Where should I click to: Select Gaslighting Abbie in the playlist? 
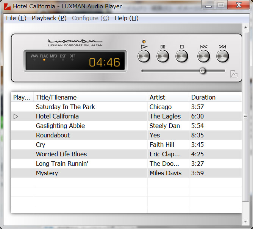click(x=126, y=126)
